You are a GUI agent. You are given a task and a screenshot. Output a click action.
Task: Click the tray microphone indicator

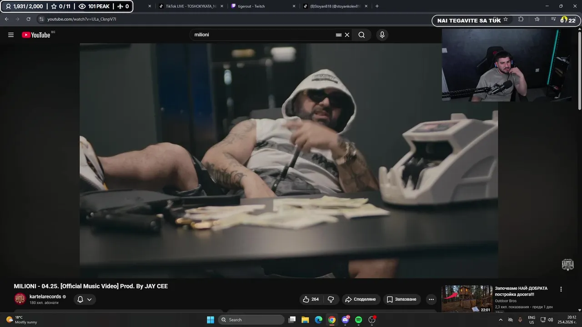click(x=520, y=320)
